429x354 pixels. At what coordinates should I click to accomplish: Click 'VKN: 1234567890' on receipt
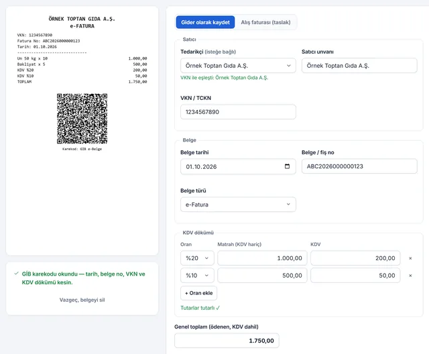coord(34,35)
